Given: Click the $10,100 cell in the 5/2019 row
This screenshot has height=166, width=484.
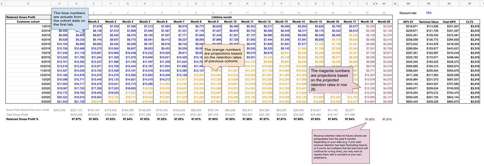Looking at the screenshot, I should tap(63, 44).
